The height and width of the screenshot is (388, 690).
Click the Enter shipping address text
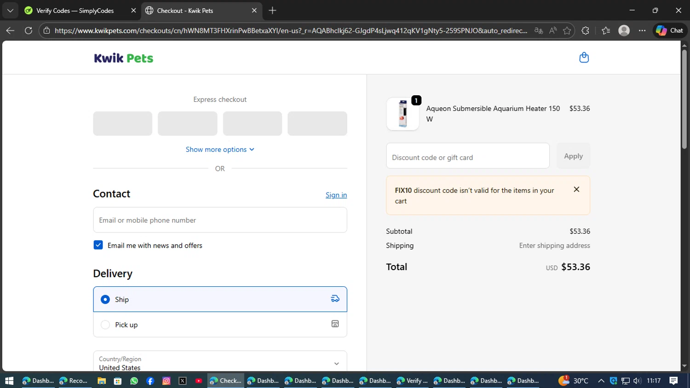click(x=555, y=245)
